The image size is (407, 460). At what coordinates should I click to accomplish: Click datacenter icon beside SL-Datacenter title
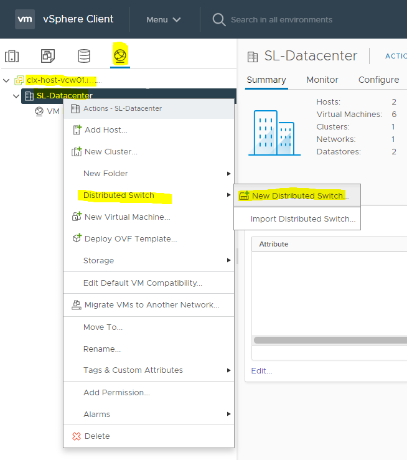tap(253, 57)
